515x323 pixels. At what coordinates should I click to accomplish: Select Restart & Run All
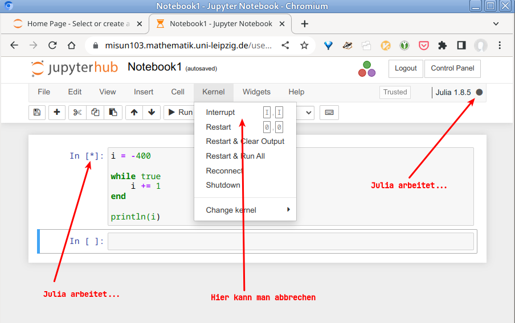[x=245, y=156]
